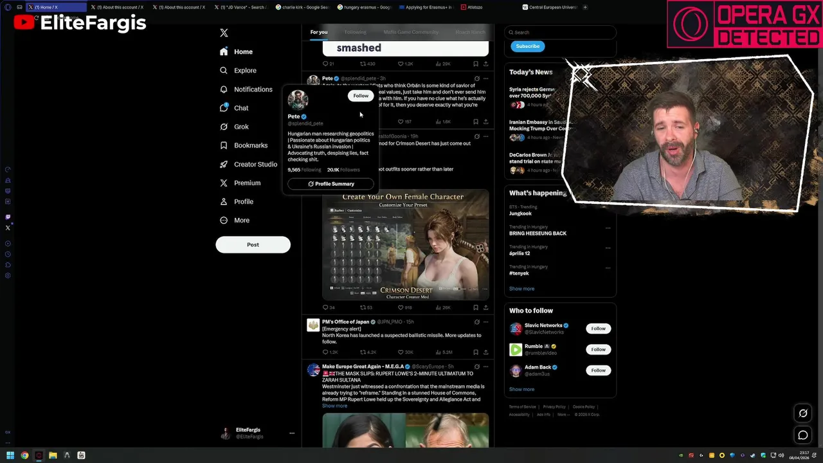Share Pete's Orbán post

point(485,122)
